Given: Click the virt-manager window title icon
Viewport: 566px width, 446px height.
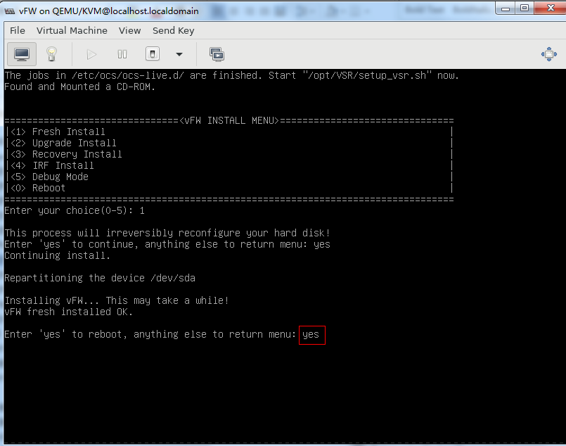Looking at the screenshot, I should [x=10, y=11].
